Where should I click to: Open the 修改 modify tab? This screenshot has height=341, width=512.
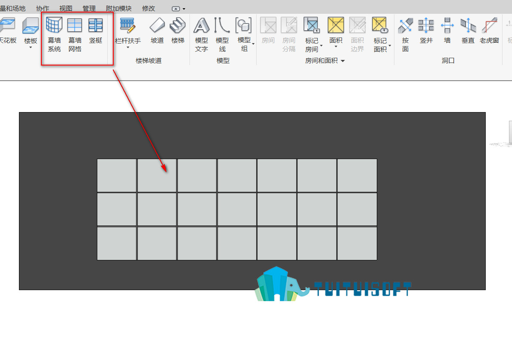[148, 8]
